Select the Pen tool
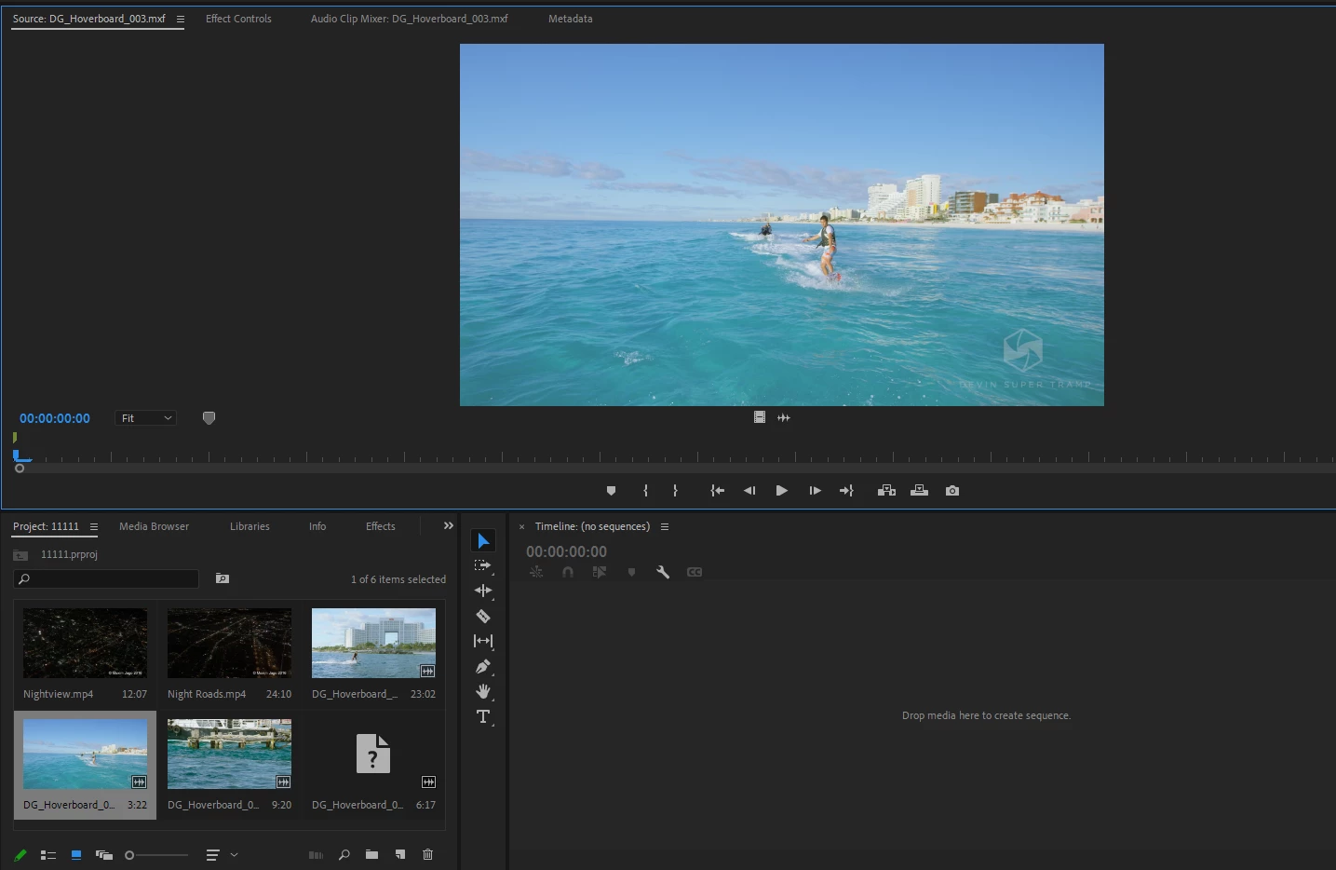This screenshot has width=1336, height=870. tap(483, 666)
